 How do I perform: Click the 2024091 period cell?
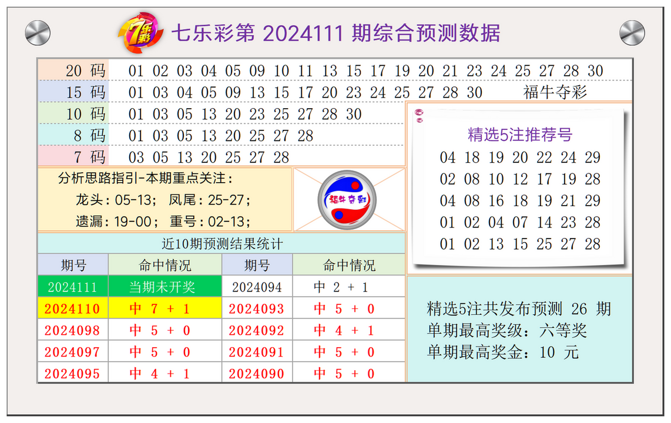tap(257, 352)
